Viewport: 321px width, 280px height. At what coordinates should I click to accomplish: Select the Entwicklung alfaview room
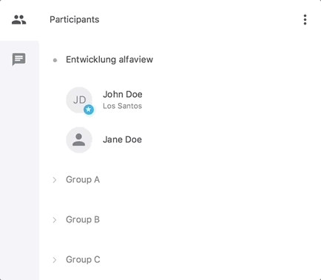[x=109, y=59]
